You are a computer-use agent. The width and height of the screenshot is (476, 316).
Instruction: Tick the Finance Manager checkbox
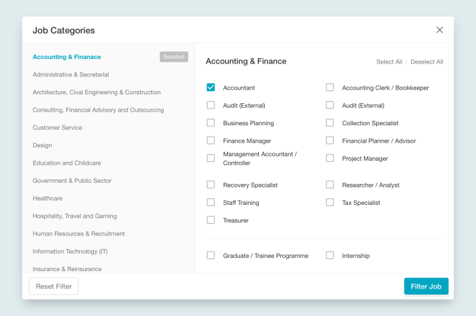(x=211, y=141)
